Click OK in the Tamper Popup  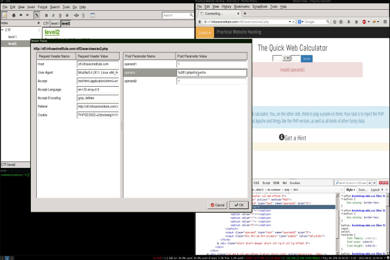(x=238, y=205)
